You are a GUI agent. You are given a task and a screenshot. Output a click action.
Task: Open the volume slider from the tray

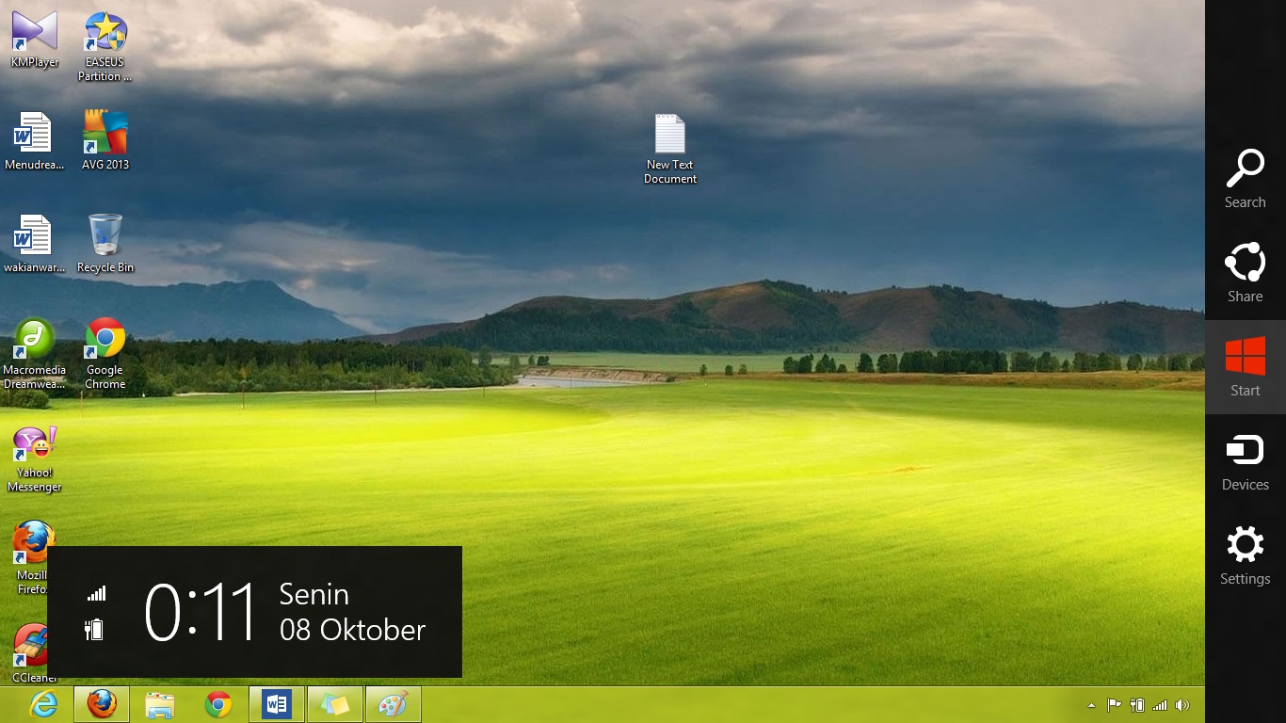tap(1182, 704)
